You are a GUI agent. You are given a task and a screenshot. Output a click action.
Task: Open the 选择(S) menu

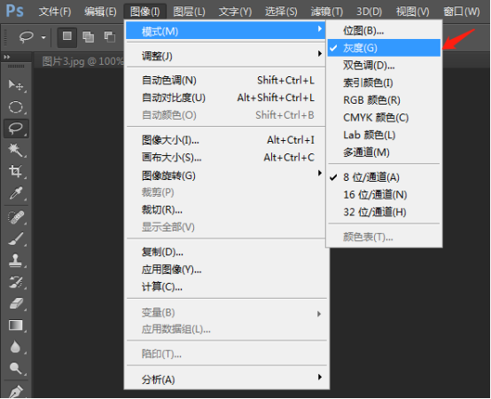[281, 12]
